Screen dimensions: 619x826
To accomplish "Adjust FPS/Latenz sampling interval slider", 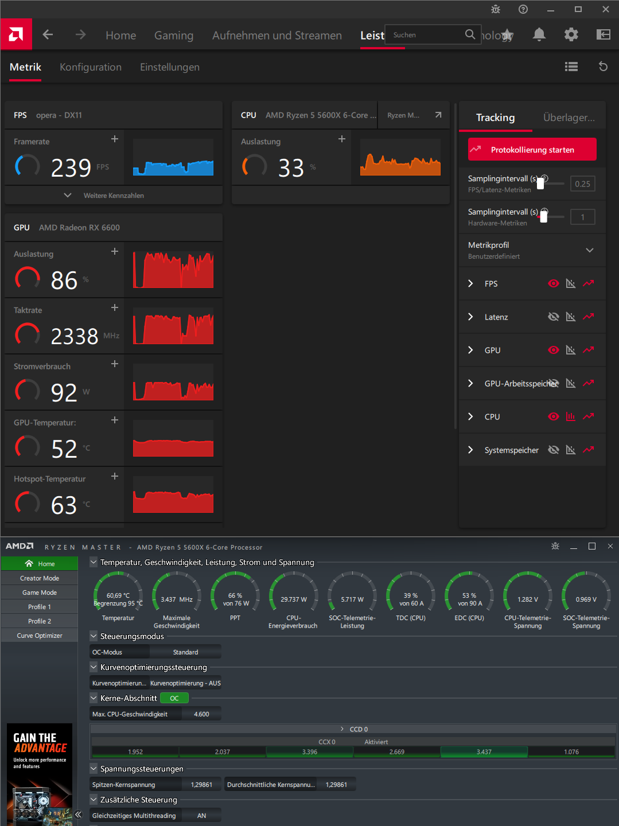I will coord(540,184).
